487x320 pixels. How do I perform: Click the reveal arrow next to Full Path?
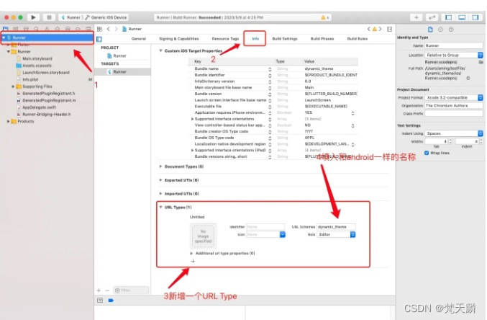coord(468,78)
